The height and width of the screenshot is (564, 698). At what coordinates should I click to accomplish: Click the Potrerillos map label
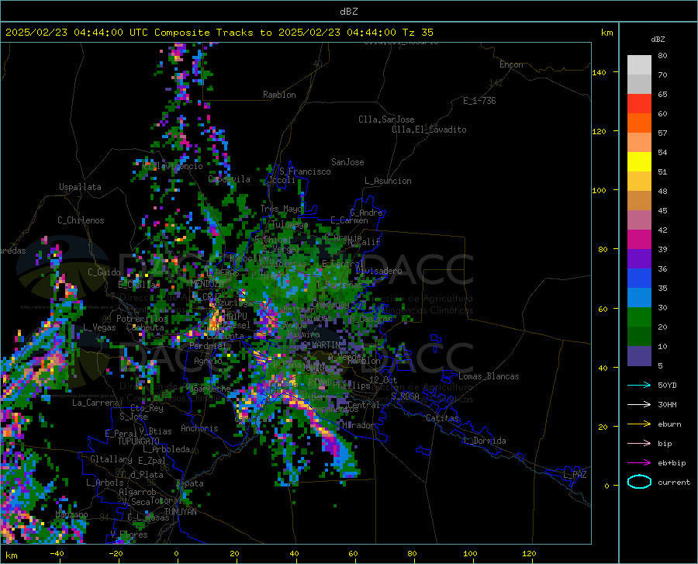pos(142,319)
